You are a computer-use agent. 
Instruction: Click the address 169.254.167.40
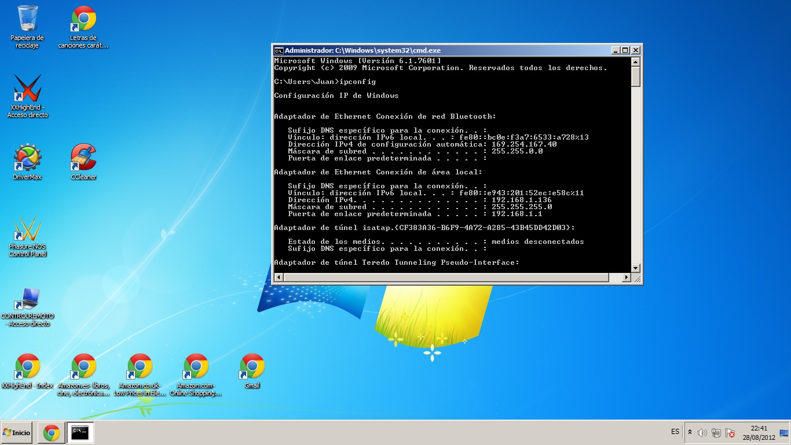pos(524,144)
